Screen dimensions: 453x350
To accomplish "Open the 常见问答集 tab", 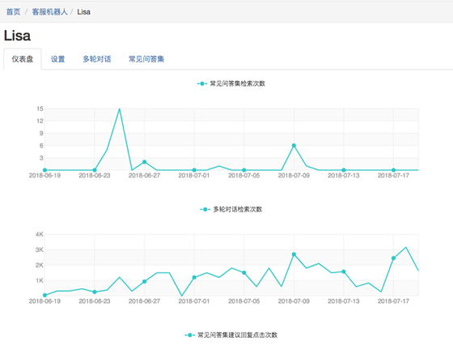I will [146, 59].
